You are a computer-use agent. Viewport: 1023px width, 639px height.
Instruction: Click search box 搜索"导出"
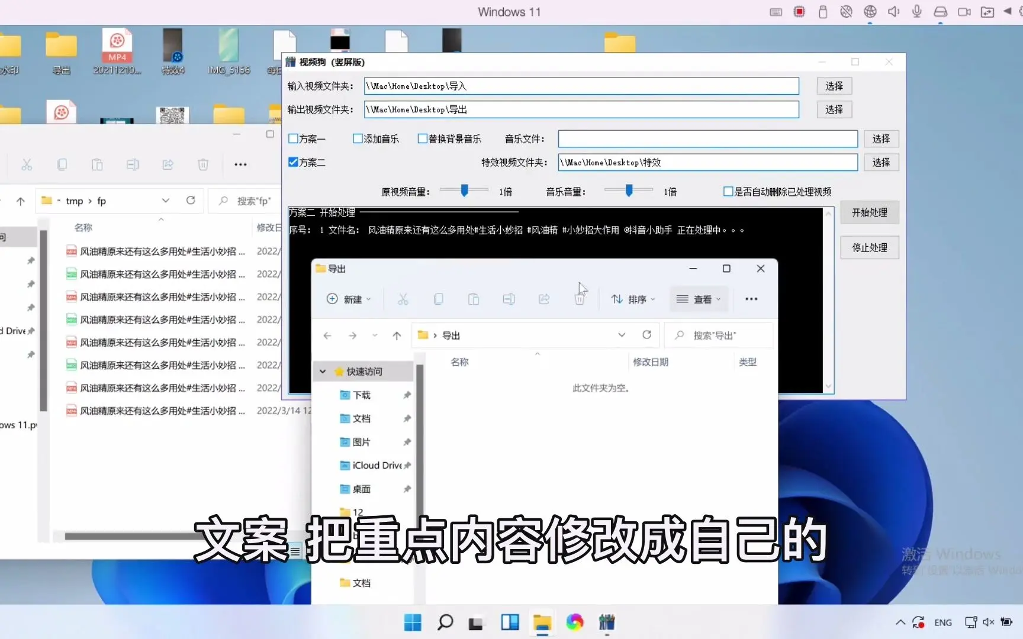719,335
